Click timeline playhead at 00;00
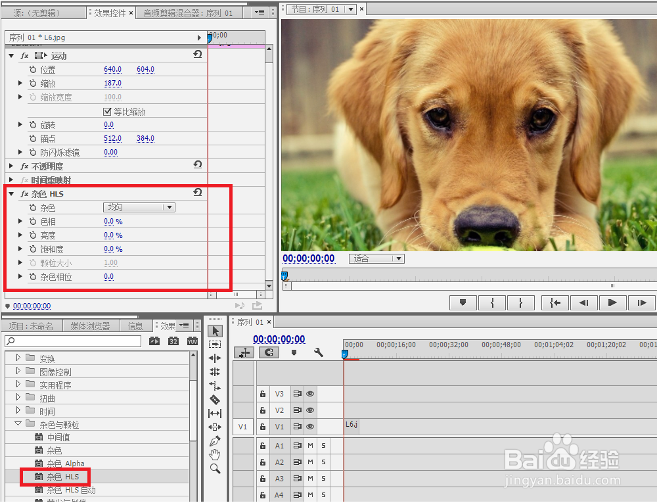657x503 pixels. click(344, 354)
